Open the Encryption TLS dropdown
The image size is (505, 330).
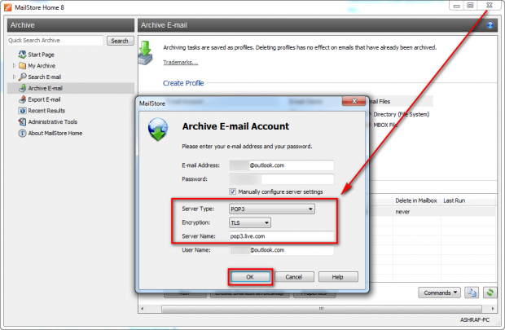pyautogui.click(x=250, y=222)
